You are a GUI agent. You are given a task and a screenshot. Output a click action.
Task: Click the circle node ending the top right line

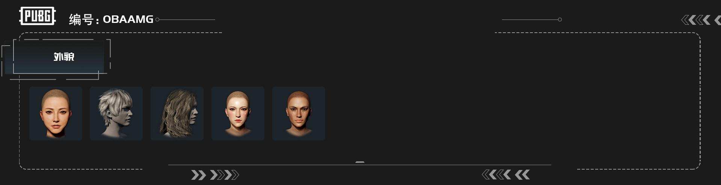[x=560, y=20]
